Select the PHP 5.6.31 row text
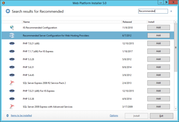 (x=28, y=67)
